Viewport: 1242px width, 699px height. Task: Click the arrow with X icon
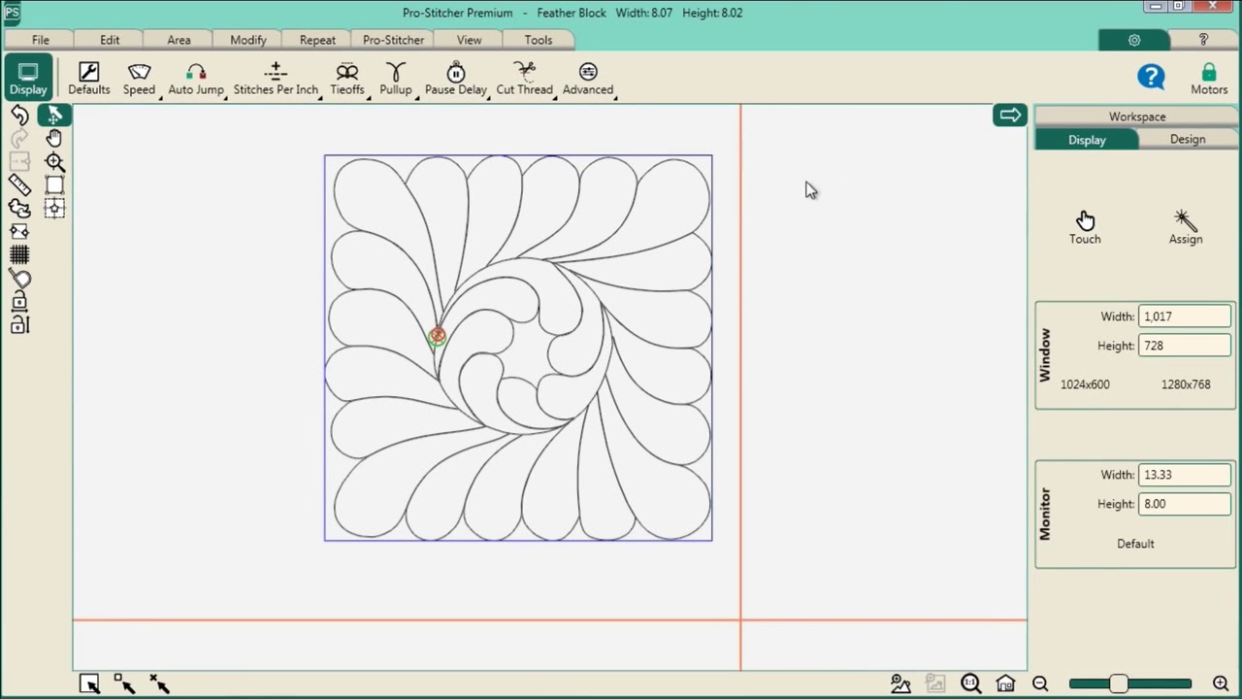(159, 684)
